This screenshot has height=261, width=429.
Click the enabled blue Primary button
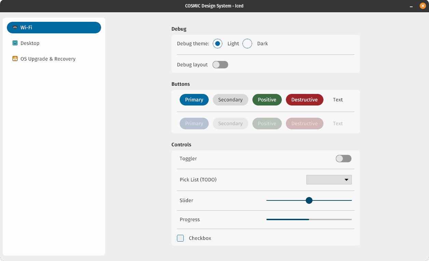194,100
